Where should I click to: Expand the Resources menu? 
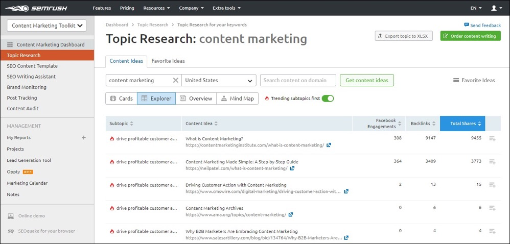click(x=156, y=8)
